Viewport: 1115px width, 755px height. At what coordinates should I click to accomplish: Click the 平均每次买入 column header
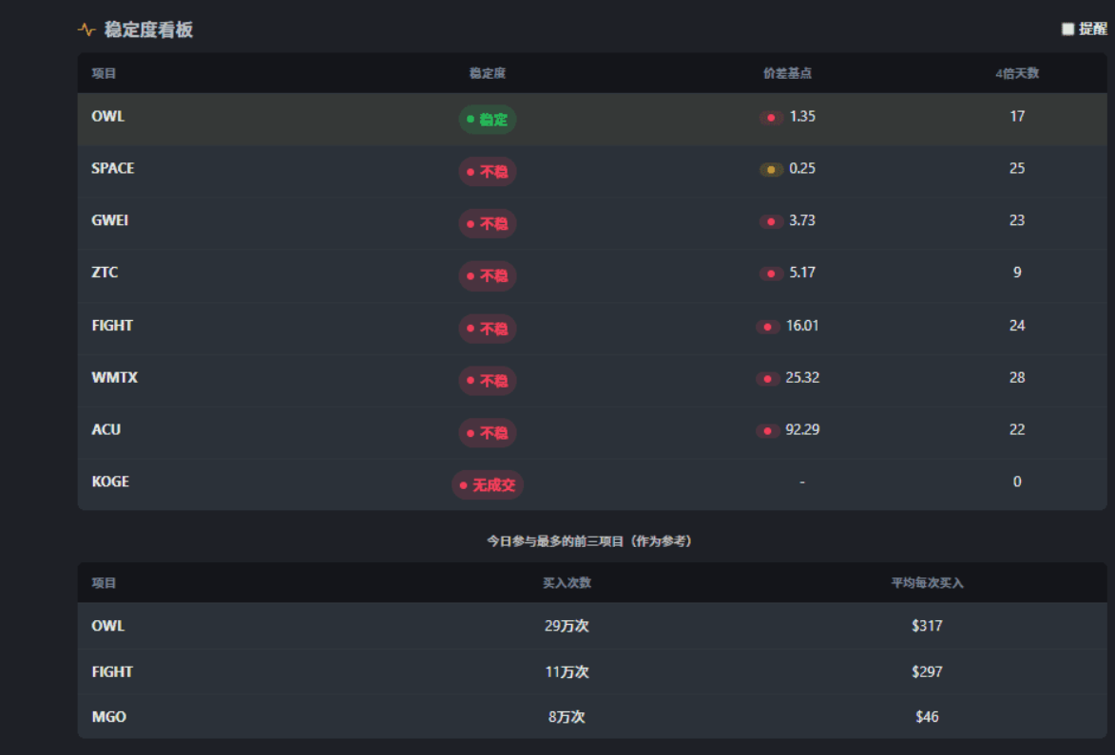(x=927, y=583)
